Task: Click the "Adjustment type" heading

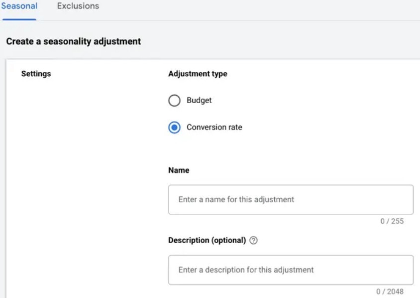Action: point(198,74)
